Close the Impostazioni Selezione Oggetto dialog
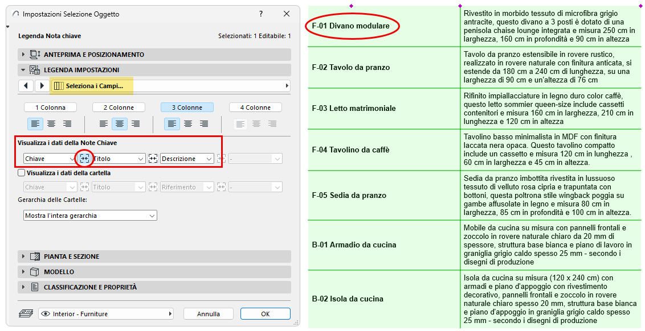645x331 pixels. click(x=287, y=14)
